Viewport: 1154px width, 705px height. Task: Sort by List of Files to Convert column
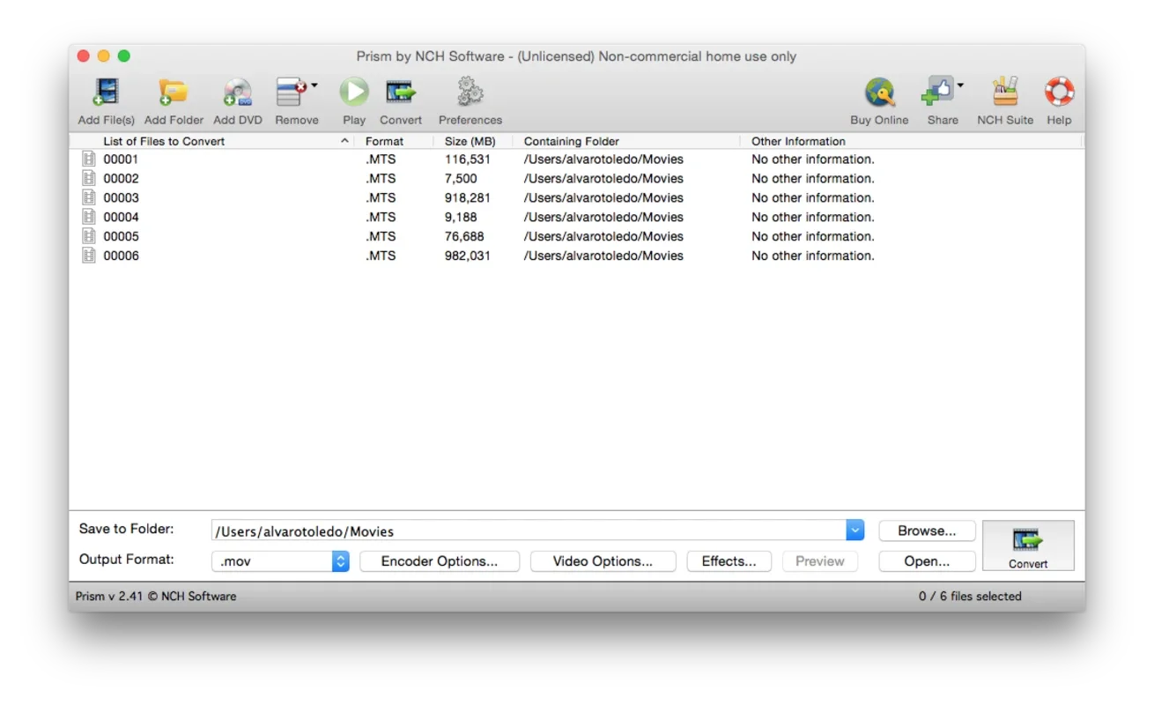(211, 141)
